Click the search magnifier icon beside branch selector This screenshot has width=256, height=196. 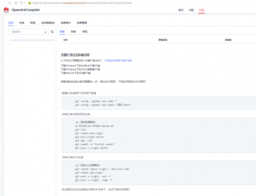(x=52, y=32)
